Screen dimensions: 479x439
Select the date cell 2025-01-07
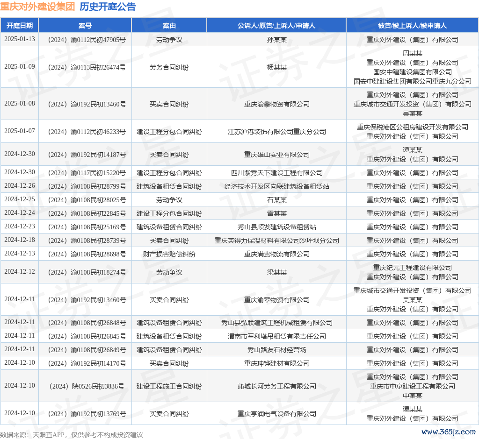tap(20, 131)
